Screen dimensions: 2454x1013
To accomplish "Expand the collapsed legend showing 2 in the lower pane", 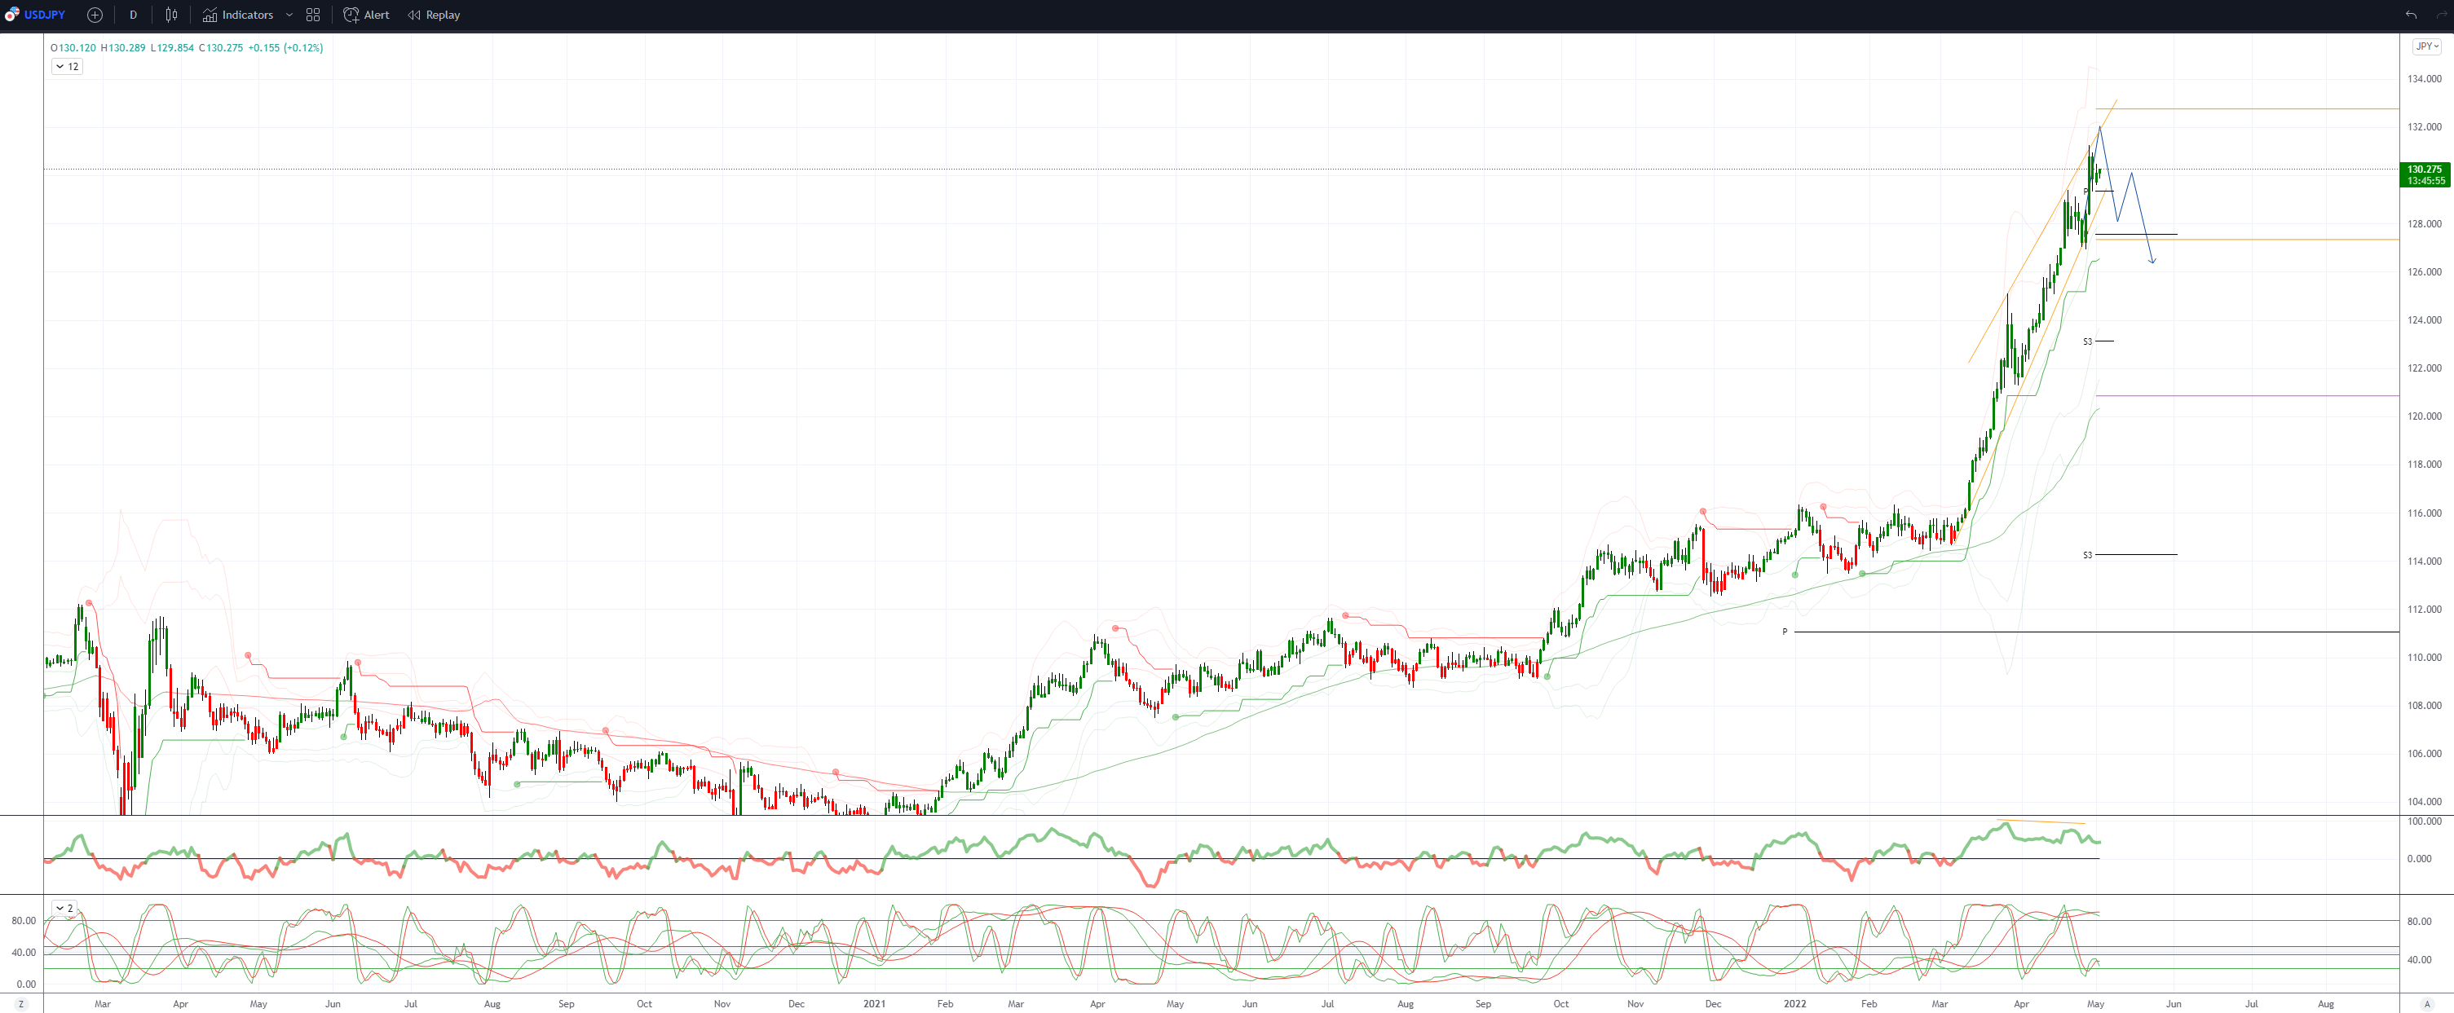I will (x=64, y=907).
